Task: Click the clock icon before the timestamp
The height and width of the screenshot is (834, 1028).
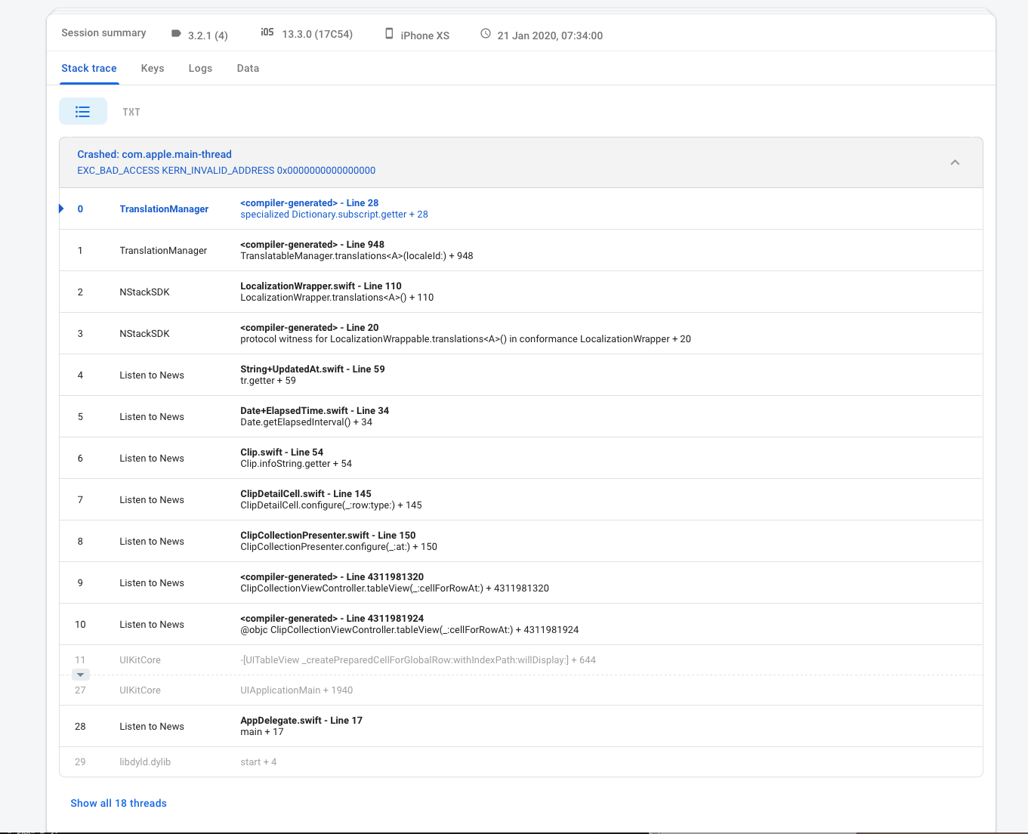Action: (485, 33)
